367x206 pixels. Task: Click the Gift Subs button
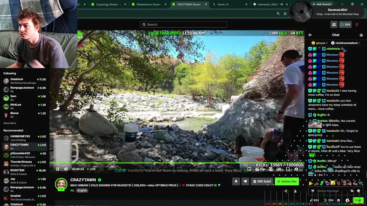click(262, 181)
